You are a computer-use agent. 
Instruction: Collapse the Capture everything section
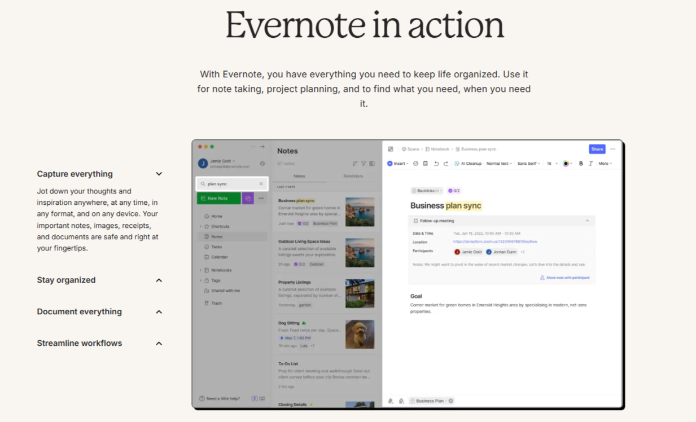[159, 174]
